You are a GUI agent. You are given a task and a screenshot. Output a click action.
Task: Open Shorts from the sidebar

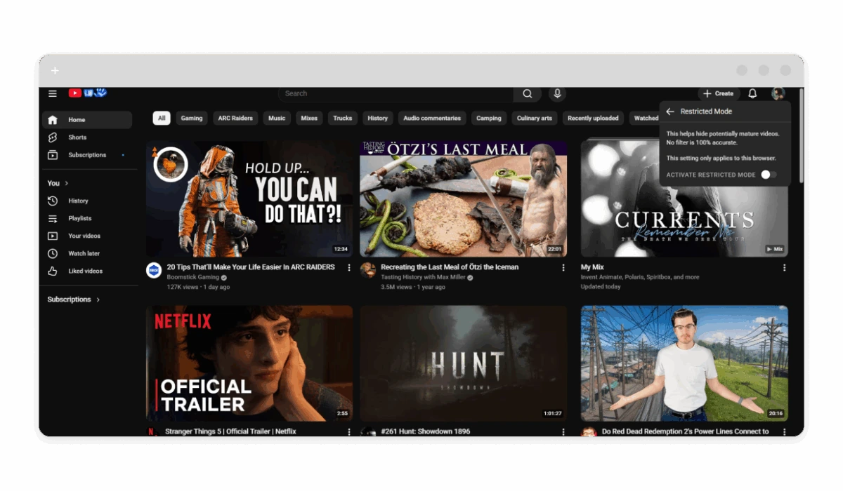coord(77,137)
